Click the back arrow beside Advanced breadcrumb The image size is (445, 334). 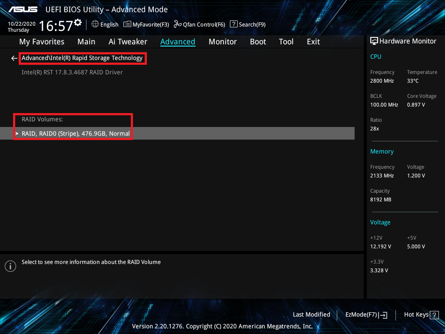14,58
